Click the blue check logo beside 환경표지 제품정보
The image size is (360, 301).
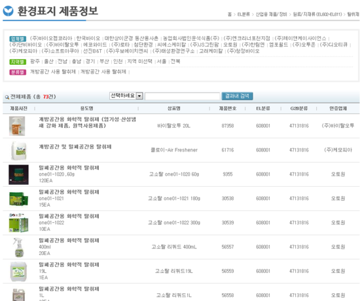click(9, 11)
